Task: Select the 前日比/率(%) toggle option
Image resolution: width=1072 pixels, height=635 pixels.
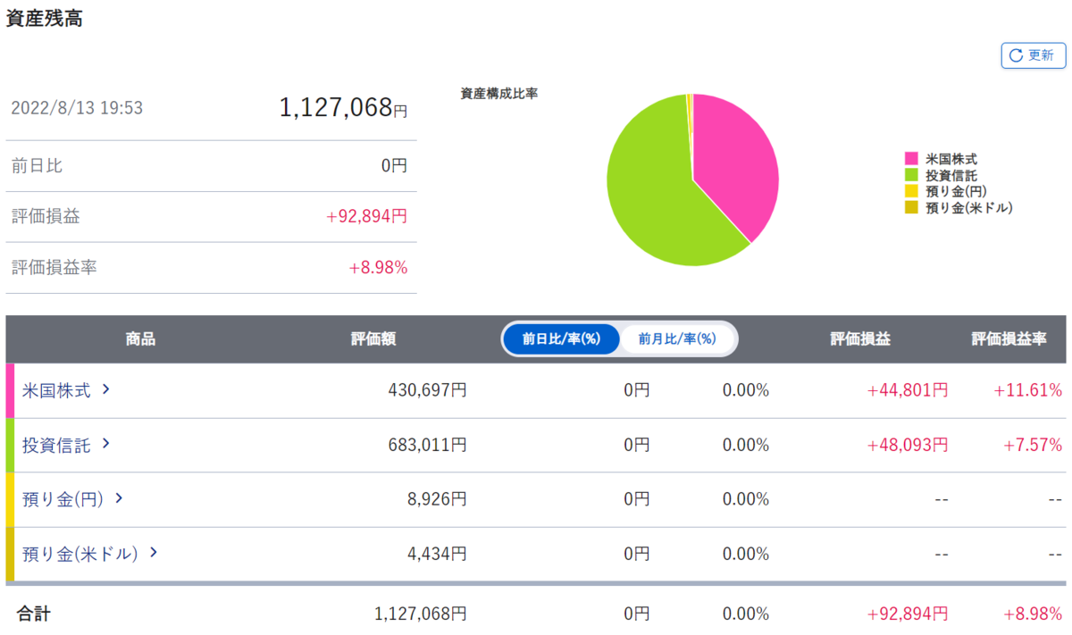Action: click(560, 338)
